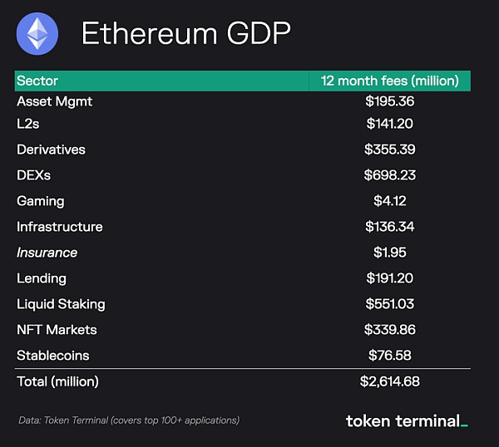Click the DEXs fees value $698.23

pos(390,175)
